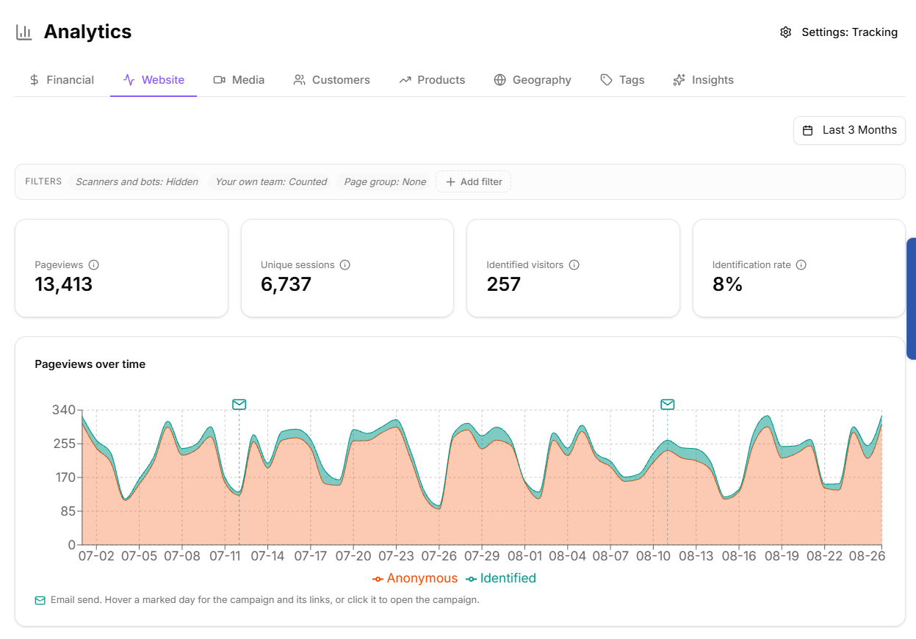This screenshot has height=639, width=916.
Task: Click the blue side tab on the right edge
Action: [912, 298]
